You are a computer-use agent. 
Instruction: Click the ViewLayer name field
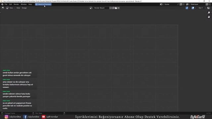click(197, 4)
